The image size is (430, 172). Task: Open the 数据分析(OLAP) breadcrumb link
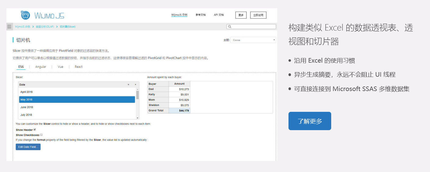45,27
